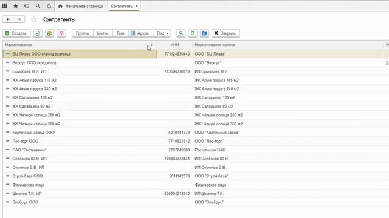
Task: Add Контрагенты to favorites with the star
Action: tap(33, 19)
